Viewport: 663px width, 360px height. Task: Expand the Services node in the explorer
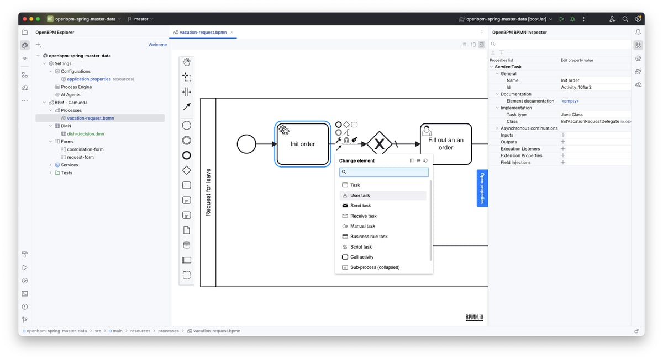(50, 165)
